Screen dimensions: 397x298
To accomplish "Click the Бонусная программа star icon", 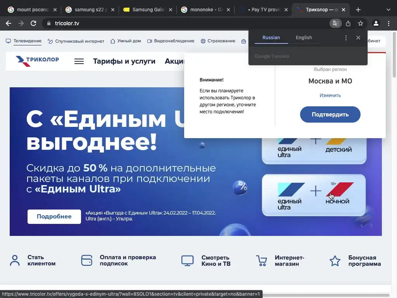I will 335,260.
